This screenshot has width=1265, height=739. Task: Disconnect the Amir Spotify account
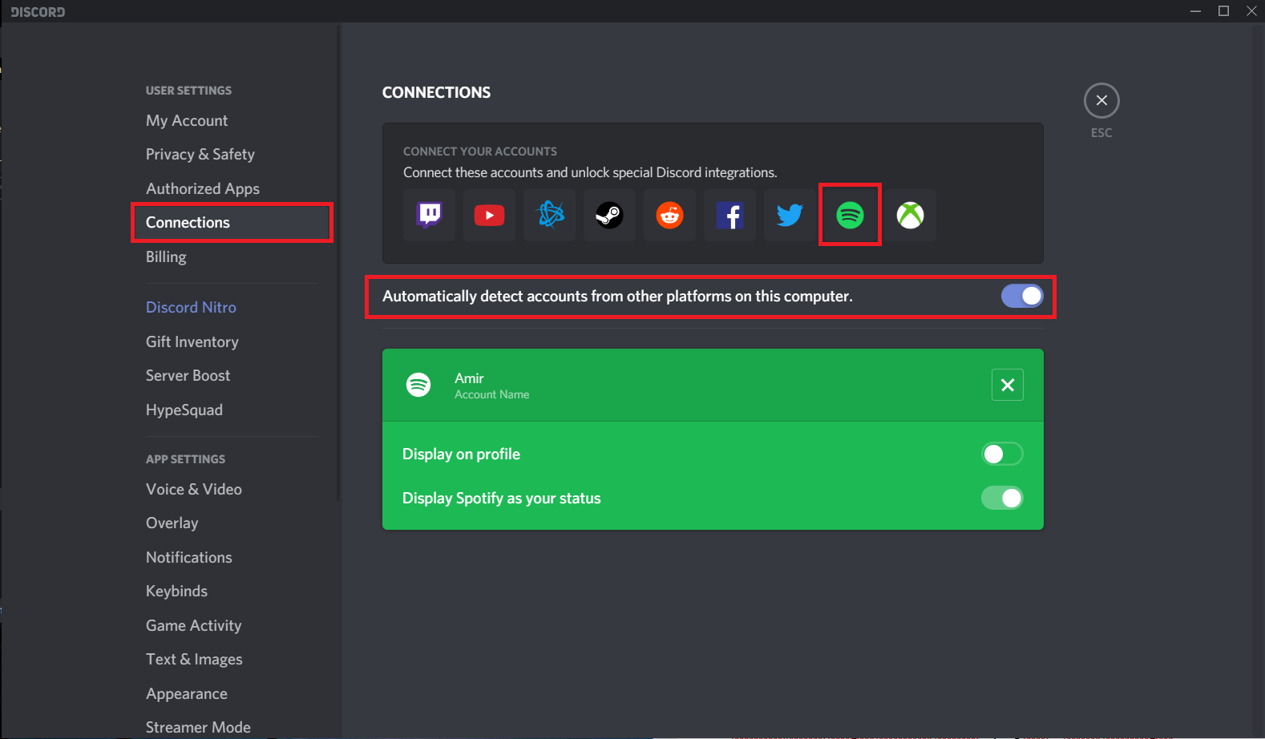pos(1008,385)
